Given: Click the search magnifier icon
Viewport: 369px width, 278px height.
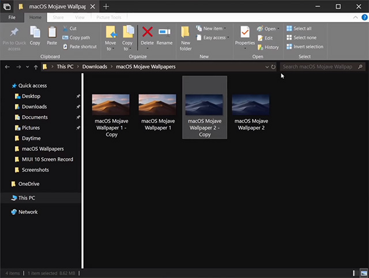Looking at the screenshot, I should click(x=360, y=67).
